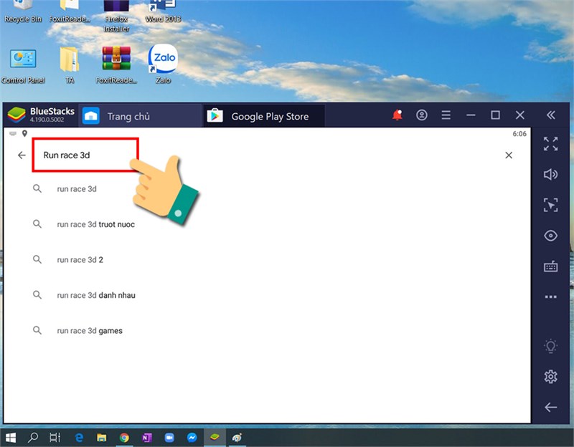This screenshot has height=447, width=574.
Task: Click the BlueStacks taskbar icon
Action: pyautogui.click(x=215, y=437)
